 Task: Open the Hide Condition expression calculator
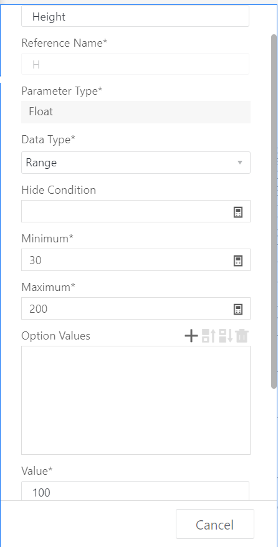point(238,212)
